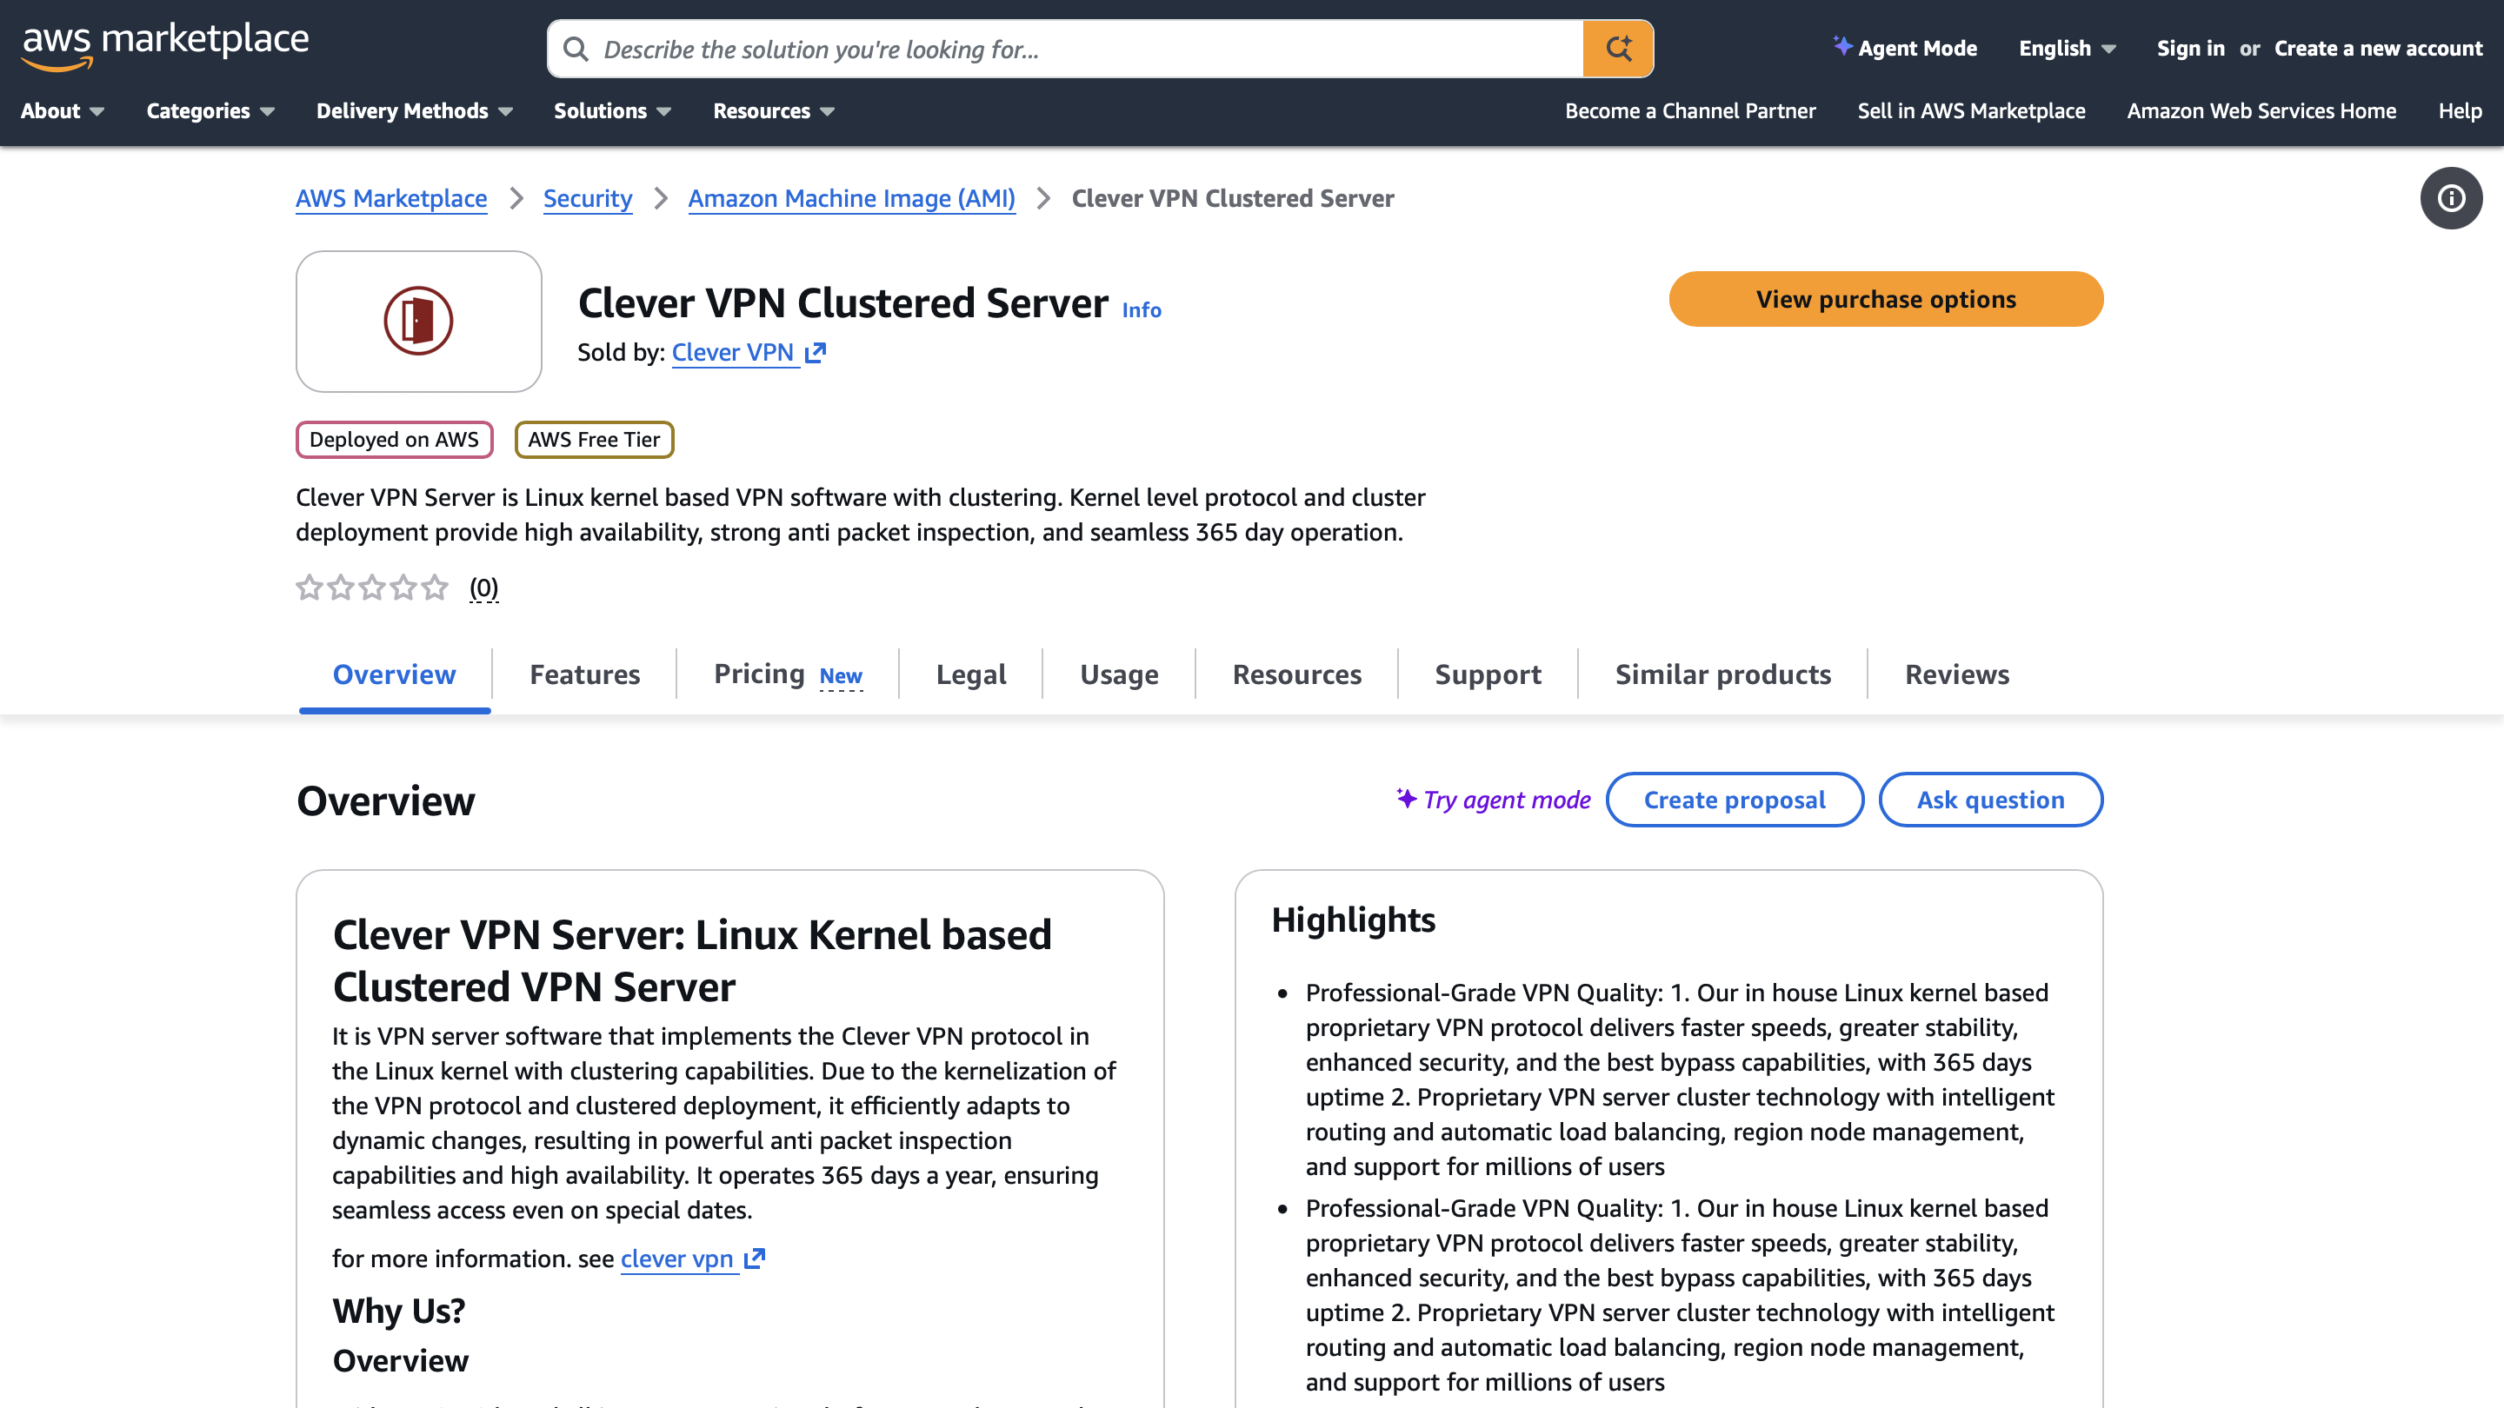Open the info circle panel button
The height and width of the screenshot is (1408, 2504).
click(x=2451, y=198)
